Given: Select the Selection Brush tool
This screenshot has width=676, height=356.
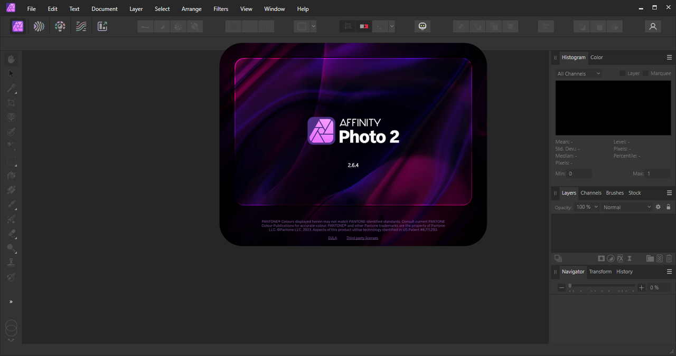Looking at the screenshot, I should click(x=11, y=132).
